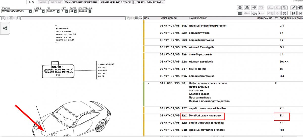Select the Голубой океан металлик row
Image resolution: width=303 pixels, height=137 pixels.
tap(205, 116)
